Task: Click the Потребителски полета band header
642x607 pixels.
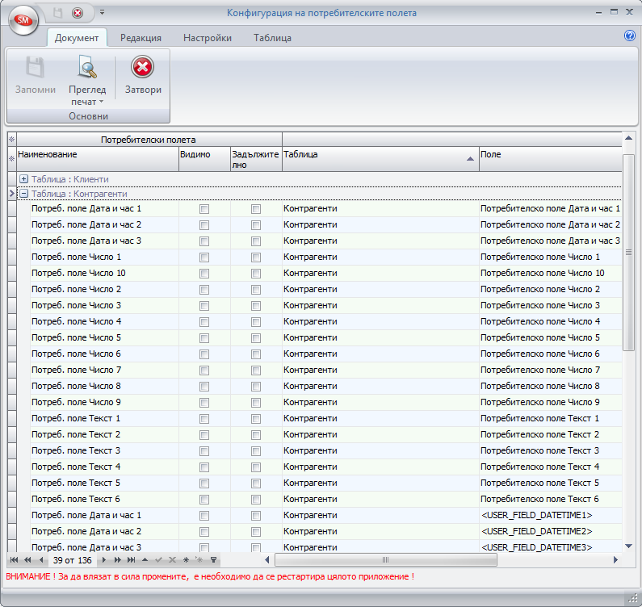Action: [x=149, y=140]
